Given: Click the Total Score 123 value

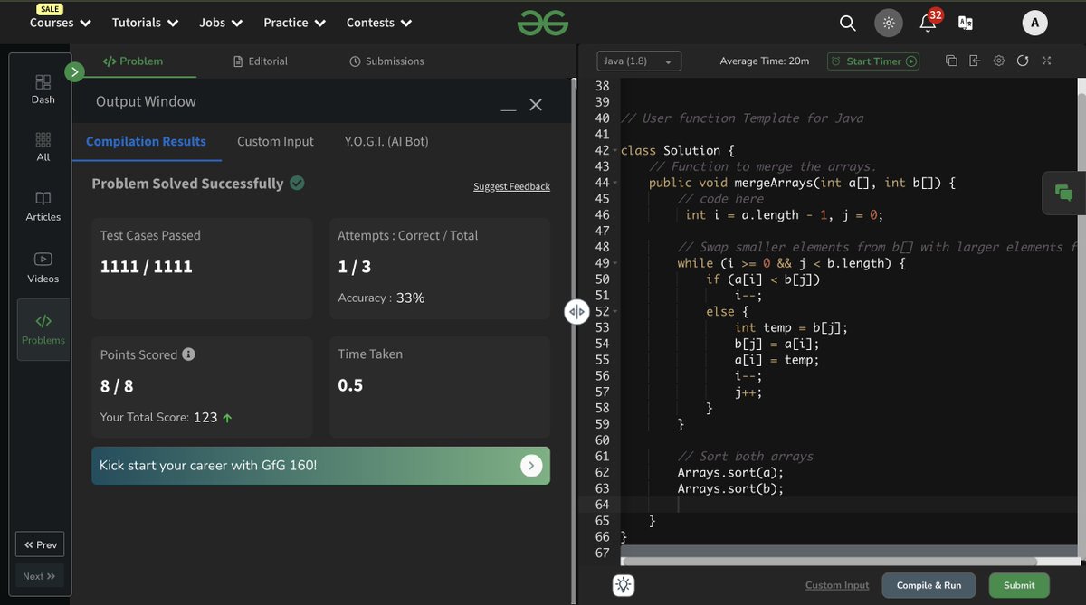Looking at the screenshot, I should (x=205, y=417).
